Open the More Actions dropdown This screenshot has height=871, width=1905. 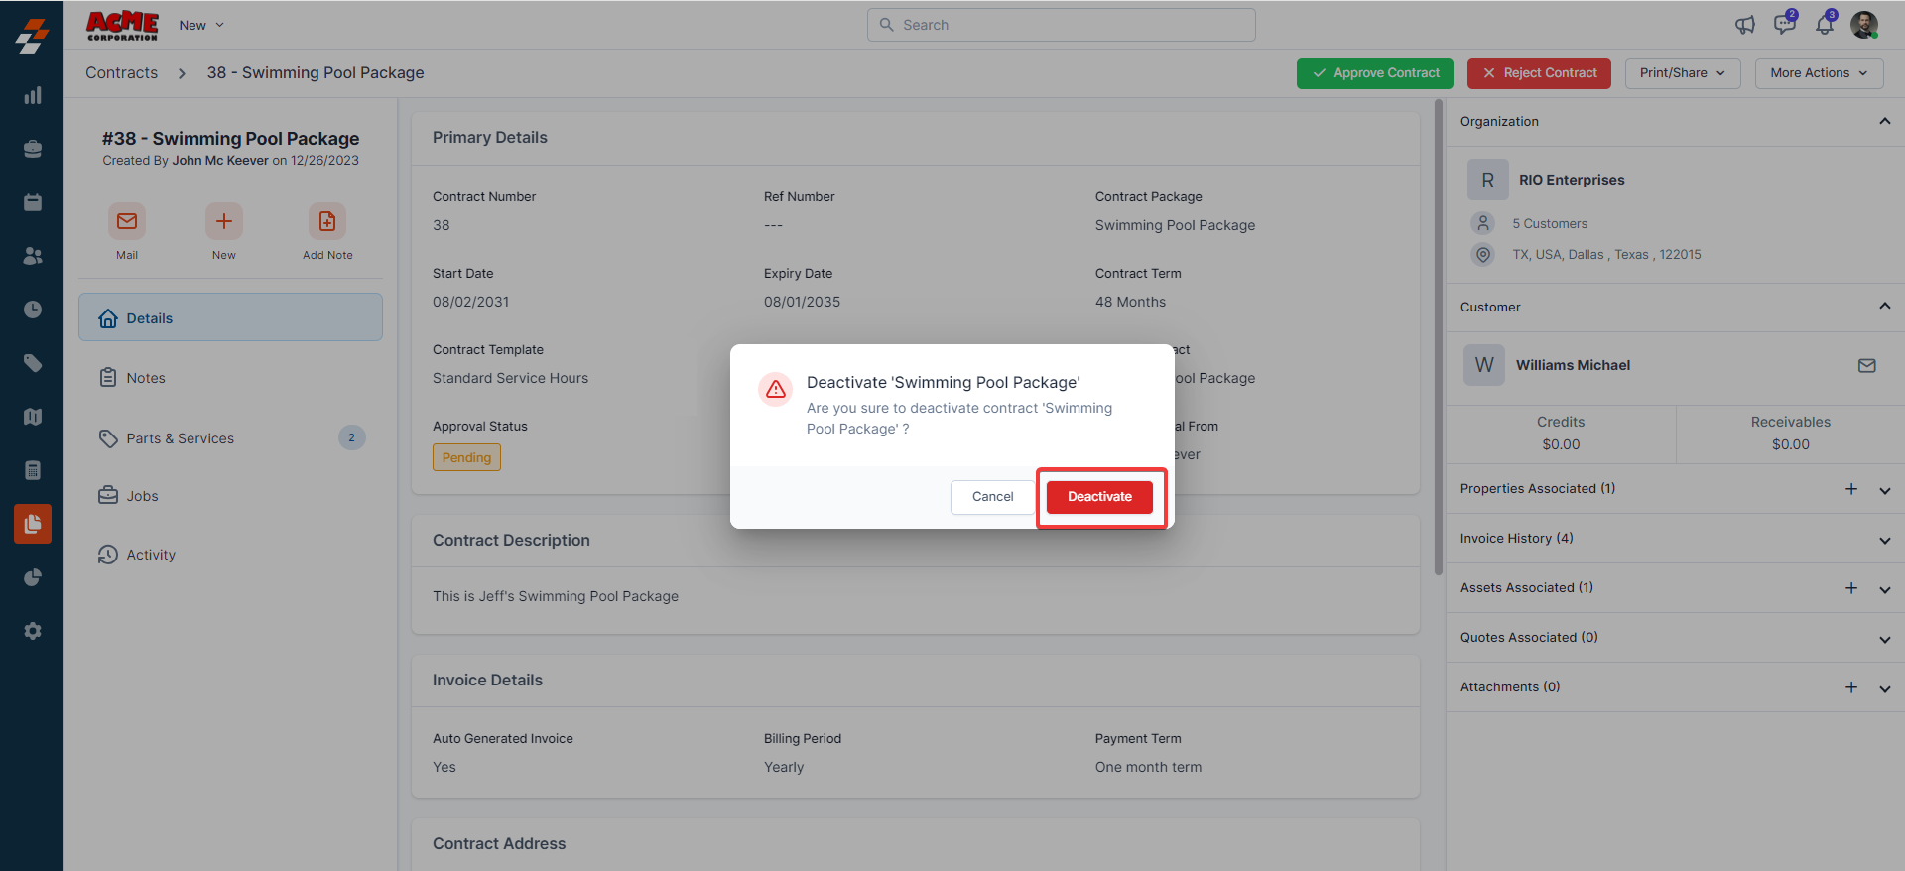pos(1819,73)
